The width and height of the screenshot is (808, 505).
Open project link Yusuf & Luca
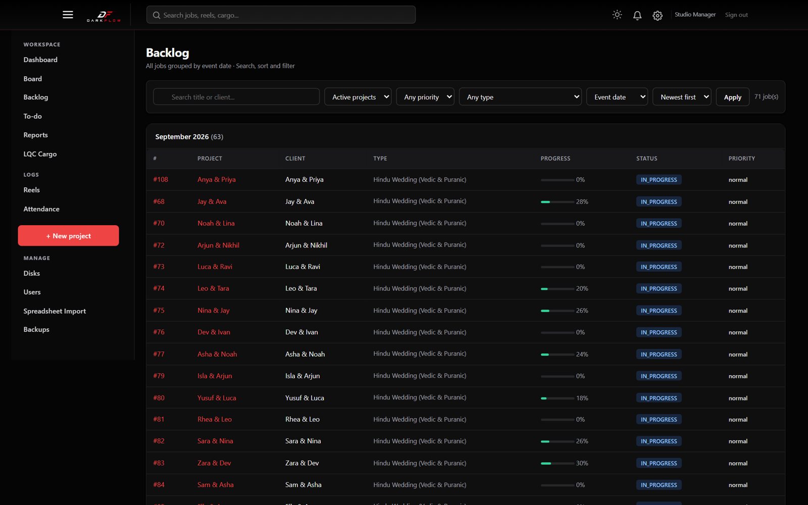coord(217,398)
